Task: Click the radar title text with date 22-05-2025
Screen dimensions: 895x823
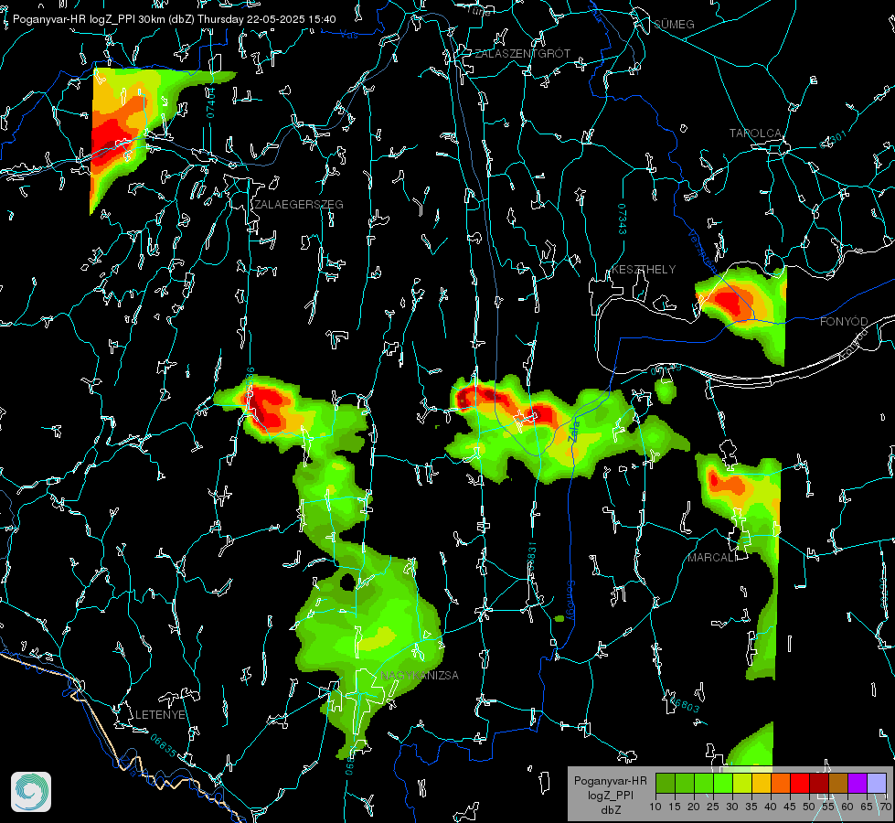Action: [x=174, y=19]
